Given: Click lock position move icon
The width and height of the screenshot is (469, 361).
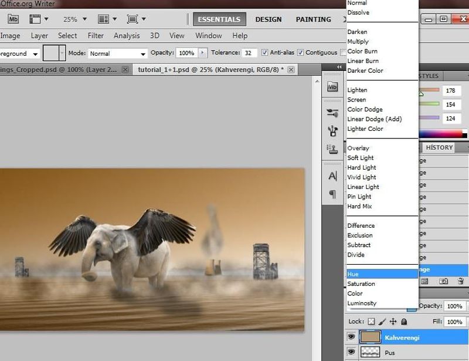Looking at the screenshot, I should [393, 322].
